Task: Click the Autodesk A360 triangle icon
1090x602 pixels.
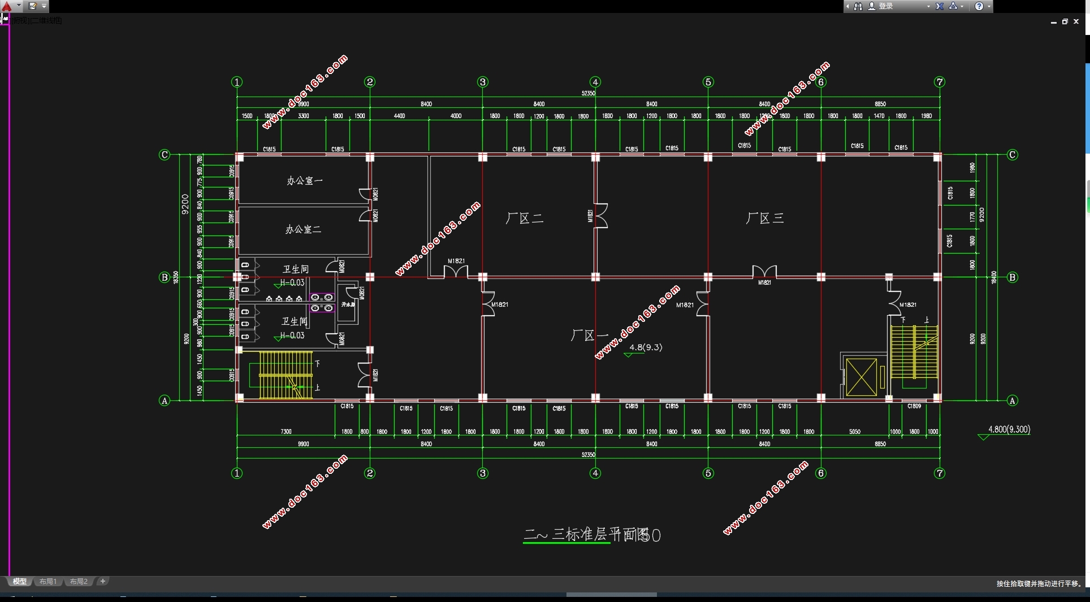Action: pyautogui.click(x=953, y=6)
